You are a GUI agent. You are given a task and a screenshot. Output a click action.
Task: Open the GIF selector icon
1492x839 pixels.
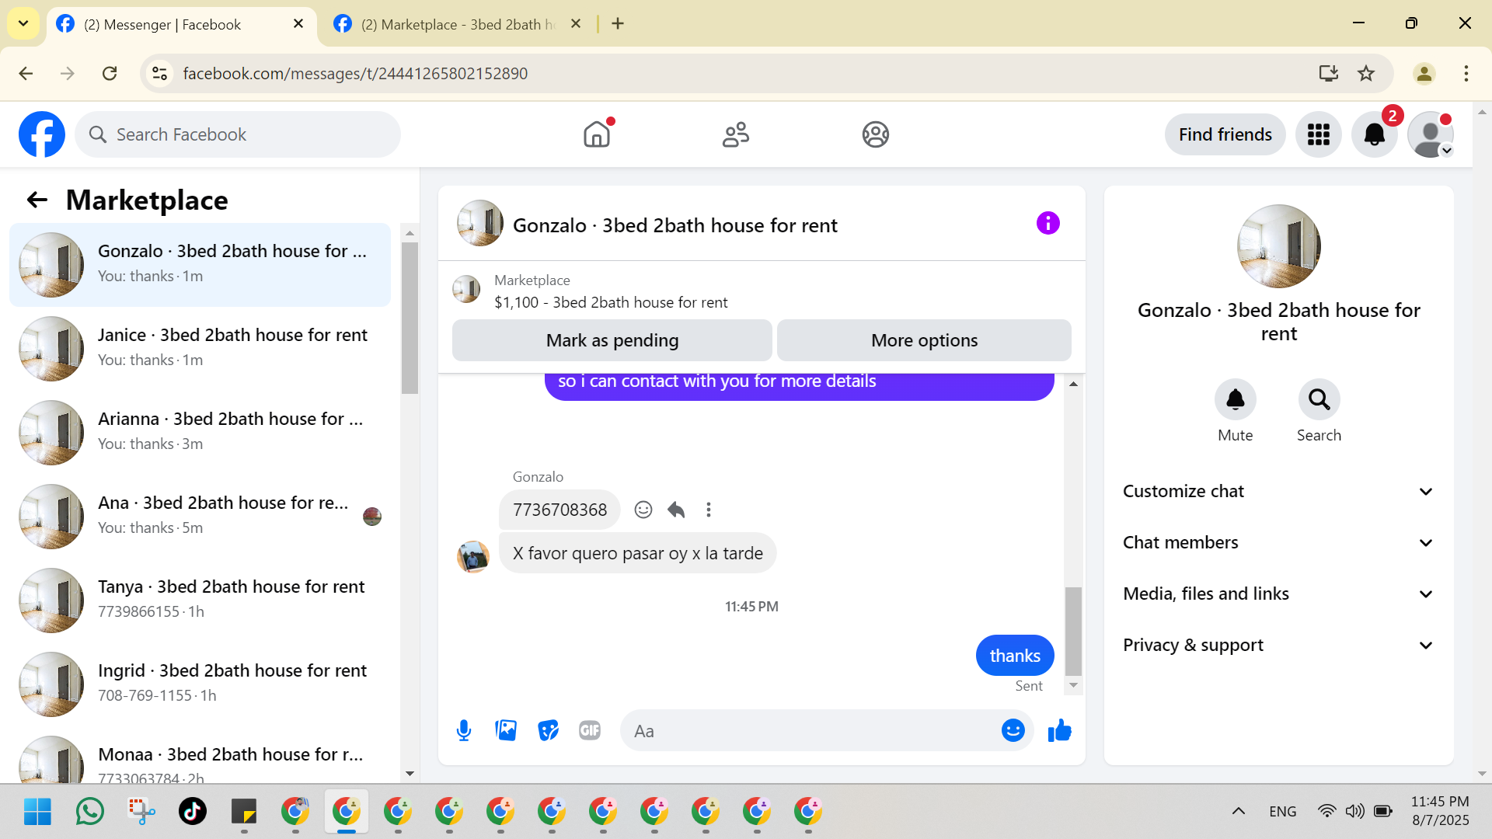point(590,730)
